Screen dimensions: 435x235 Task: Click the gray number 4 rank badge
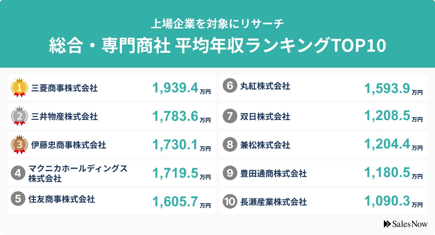[x=18, y=173]
